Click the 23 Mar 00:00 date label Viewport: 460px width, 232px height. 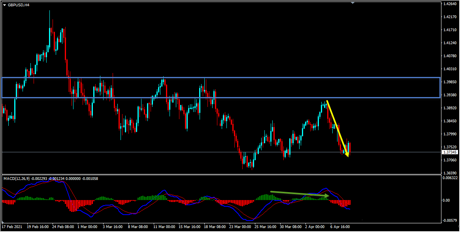coord(240,227)
